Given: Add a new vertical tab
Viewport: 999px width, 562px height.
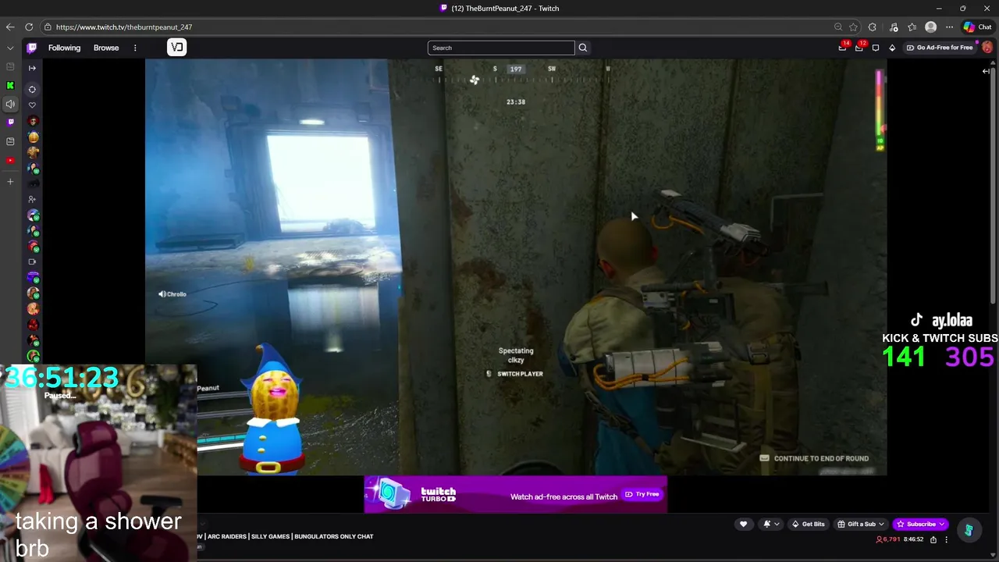Looking at the screenshot, I should [10, 181].
